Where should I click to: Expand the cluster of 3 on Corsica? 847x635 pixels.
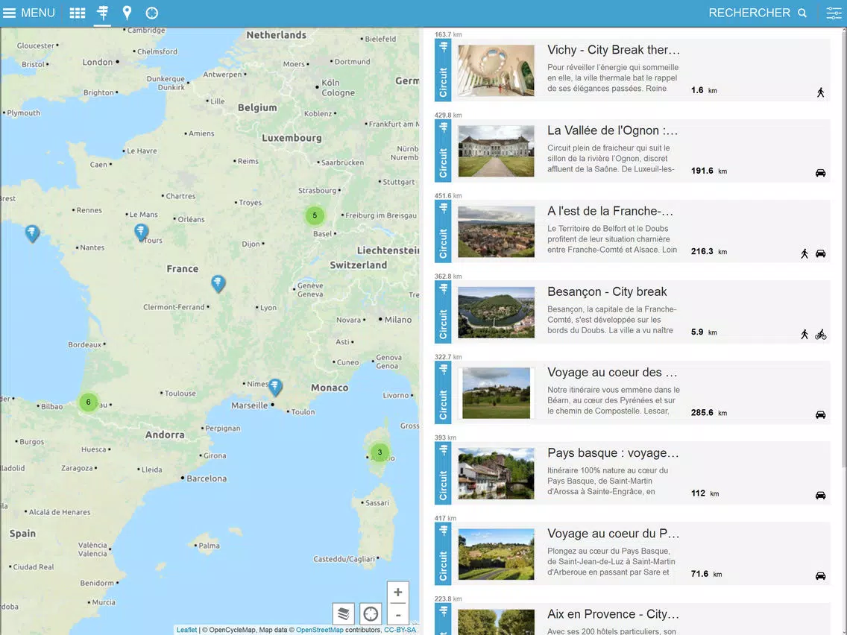point(380,452)
